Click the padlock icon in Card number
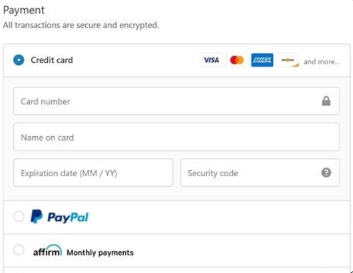 click(326, 101)
